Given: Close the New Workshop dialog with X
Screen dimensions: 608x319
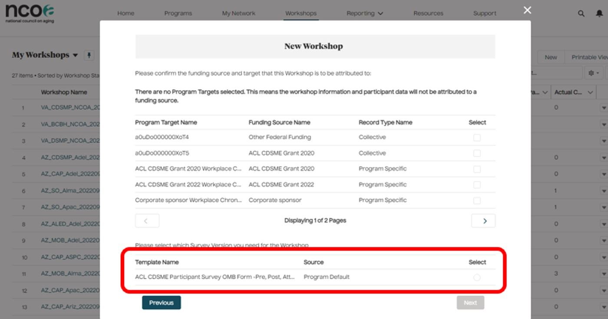Looking at the screenshot, I should 527,10.
